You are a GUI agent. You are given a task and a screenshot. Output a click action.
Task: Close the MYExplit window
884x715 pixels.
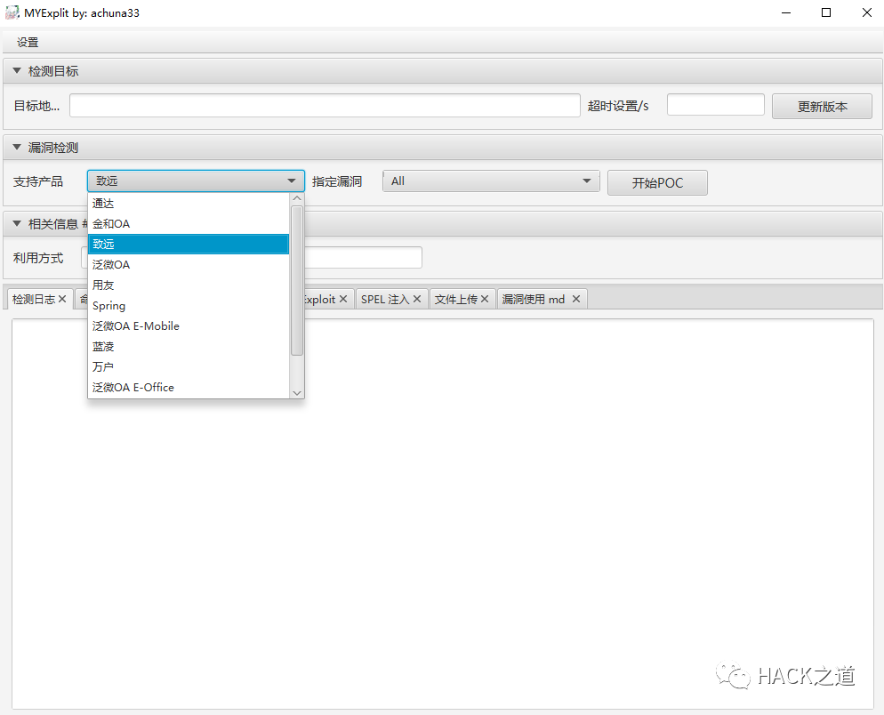pos(866,12)
